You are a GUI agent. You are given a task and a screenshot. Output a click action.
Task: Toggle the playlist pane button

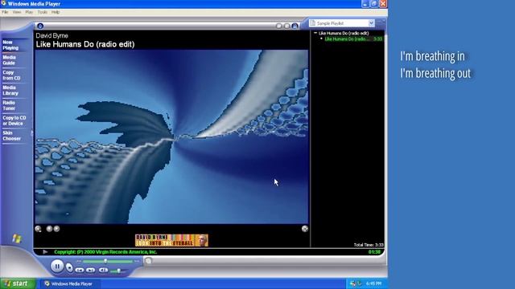[x=287, y=26]
